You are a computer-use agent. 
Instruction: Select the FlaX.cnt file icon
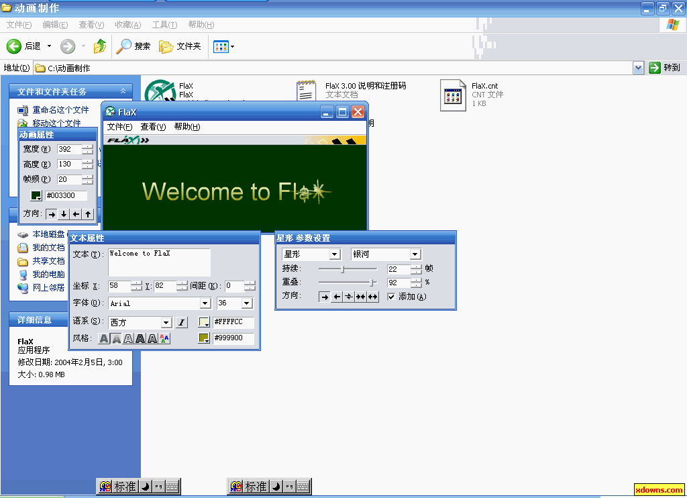tap(453, 95)
